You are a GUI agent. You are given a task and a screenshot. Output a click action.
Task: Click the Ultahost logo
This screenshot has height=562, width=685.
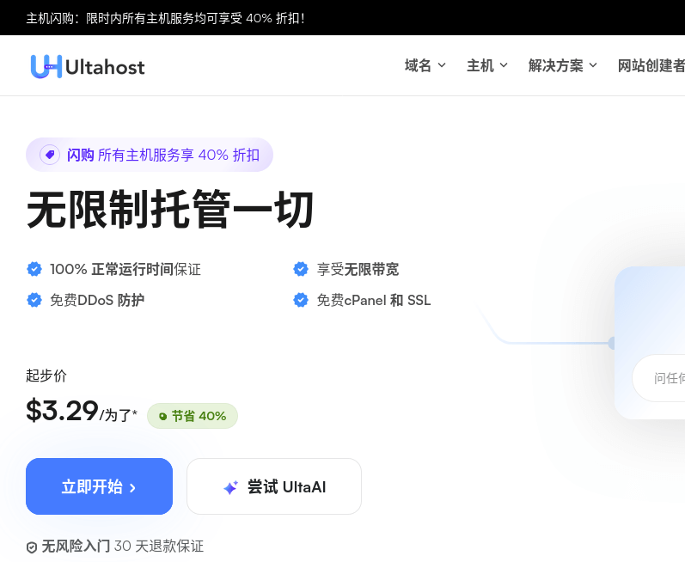tap(88, 67)
